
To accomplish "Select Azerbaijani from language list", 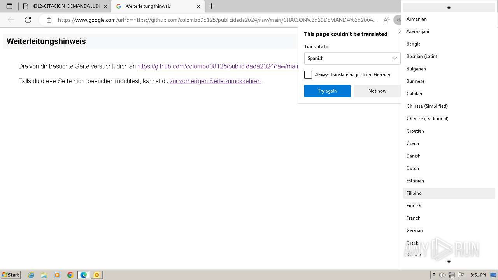I will click(449, 31).
